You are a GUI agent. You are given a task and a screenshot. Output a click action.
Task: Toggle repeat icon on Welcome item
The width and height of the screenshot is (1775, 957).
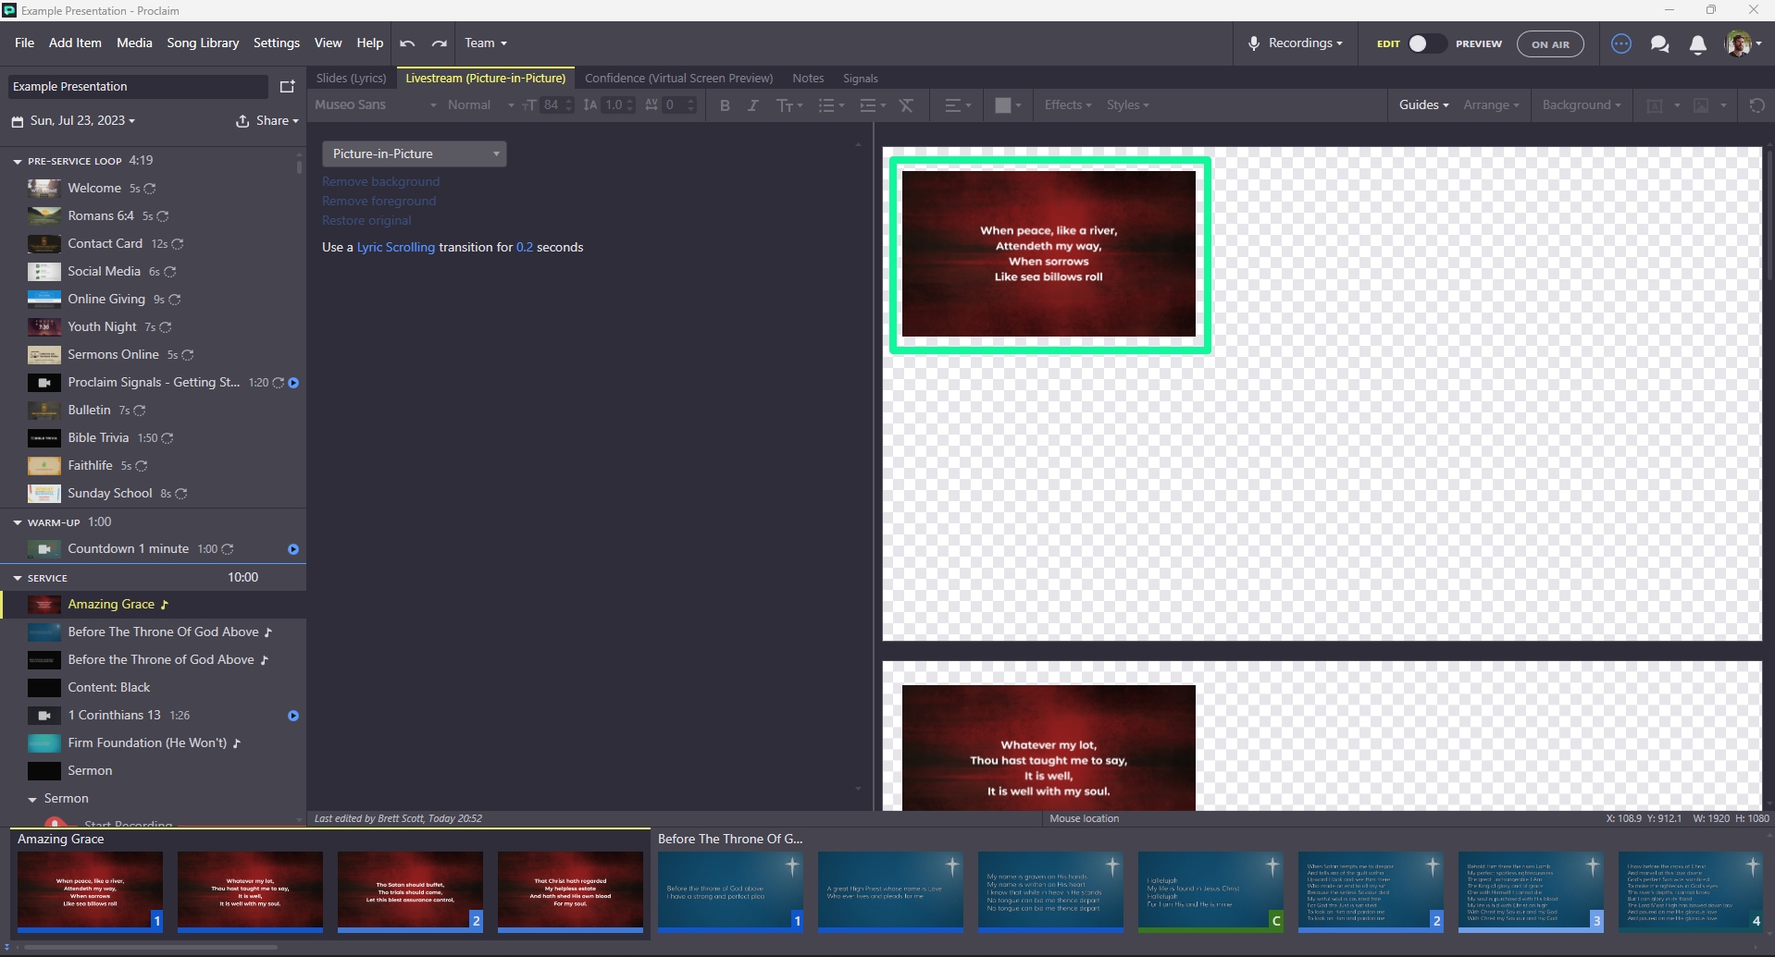150,189
